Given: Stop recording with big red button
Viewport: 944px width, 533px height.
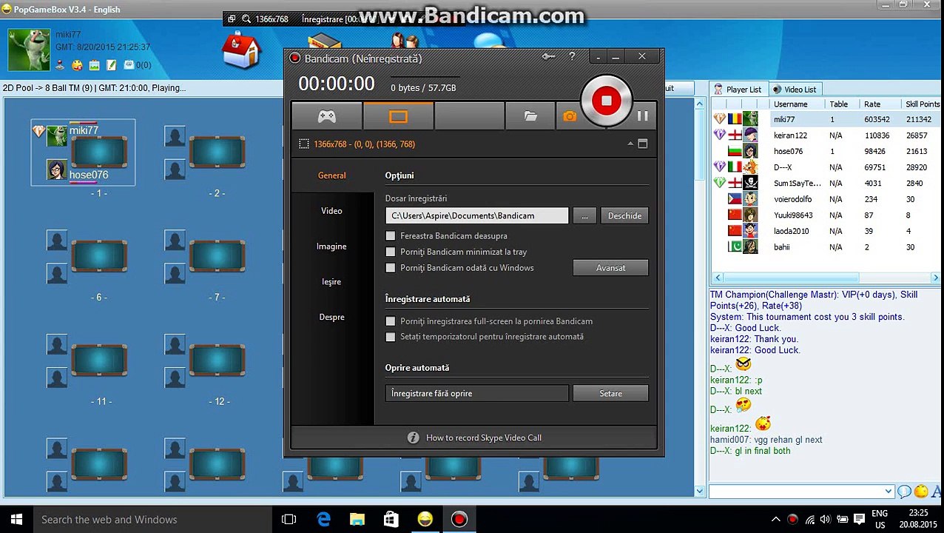Looking at the screenshot, I should pyautogui.click(x=607, y=101).
